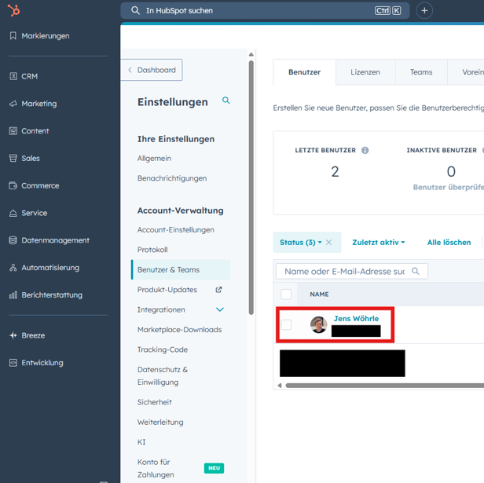Click the Name oder E-Mail-Adresse search field
484x483 pixels.
point(344,271)
